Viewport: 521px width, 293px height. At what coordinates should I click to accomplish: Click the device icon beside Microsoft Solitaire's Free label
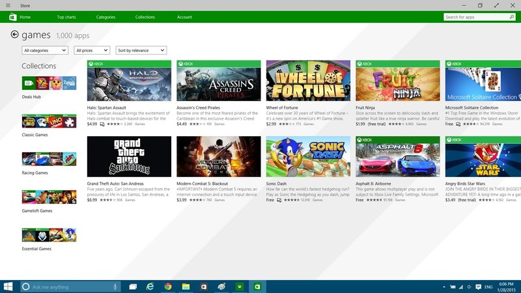click(458, 124)
